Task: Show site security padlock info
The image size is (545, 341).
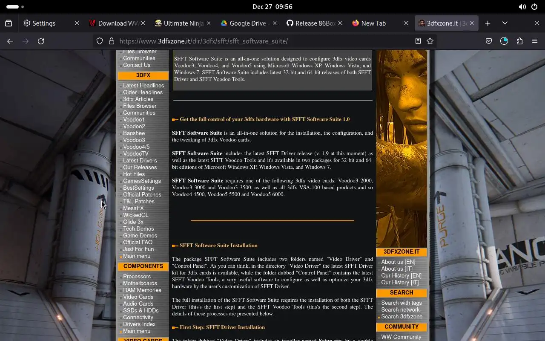Action: [111, 41]
